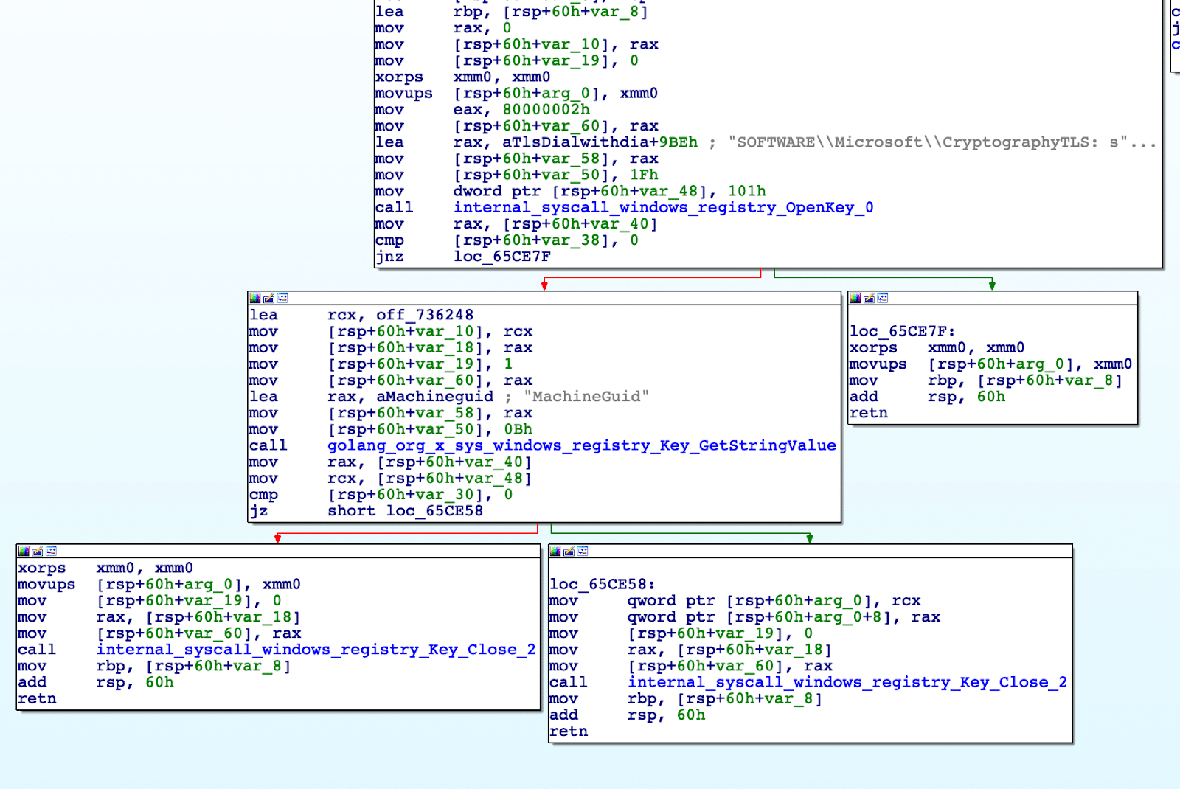The width and height of the screenshot is (1180, 789).
Task: Click the node color icon on the MachineGuid block
Action: coord(255,298)
